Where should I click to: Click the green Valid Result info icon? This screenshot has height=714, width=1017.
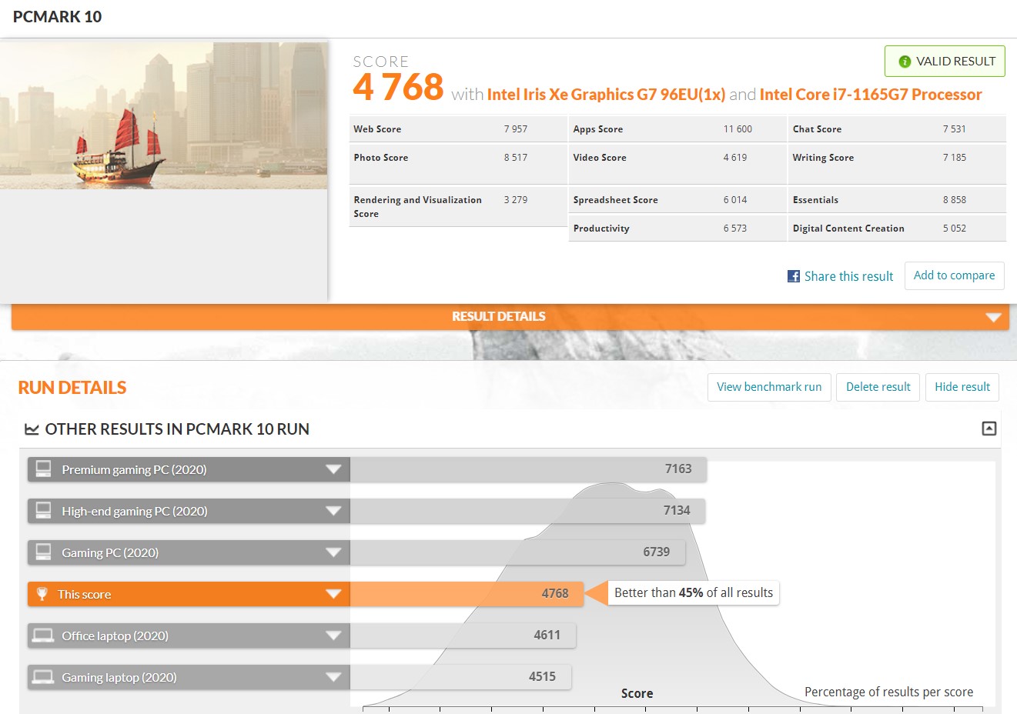click(x=905, y=62)
